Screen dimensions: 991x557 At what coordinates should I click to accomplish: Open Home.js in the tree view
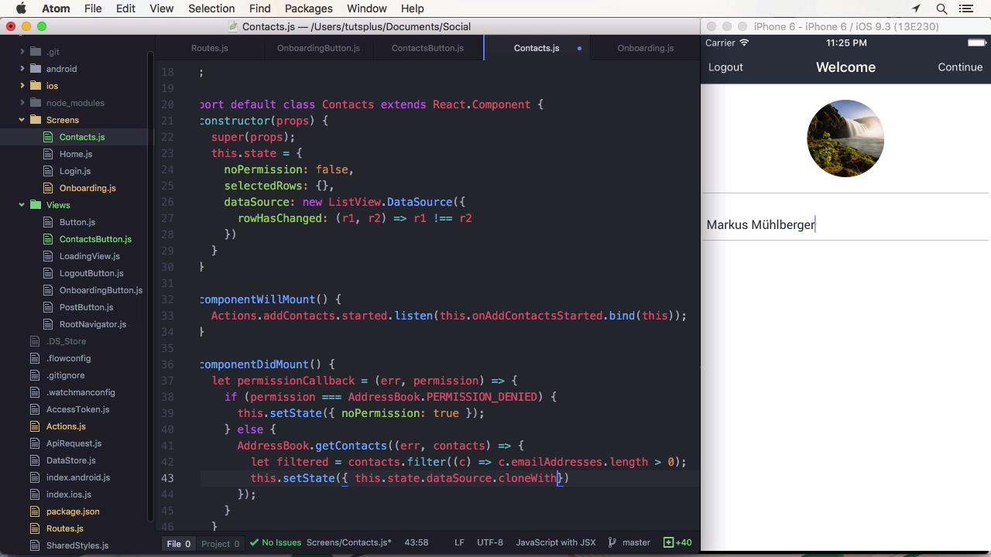(x=76, y=154)
